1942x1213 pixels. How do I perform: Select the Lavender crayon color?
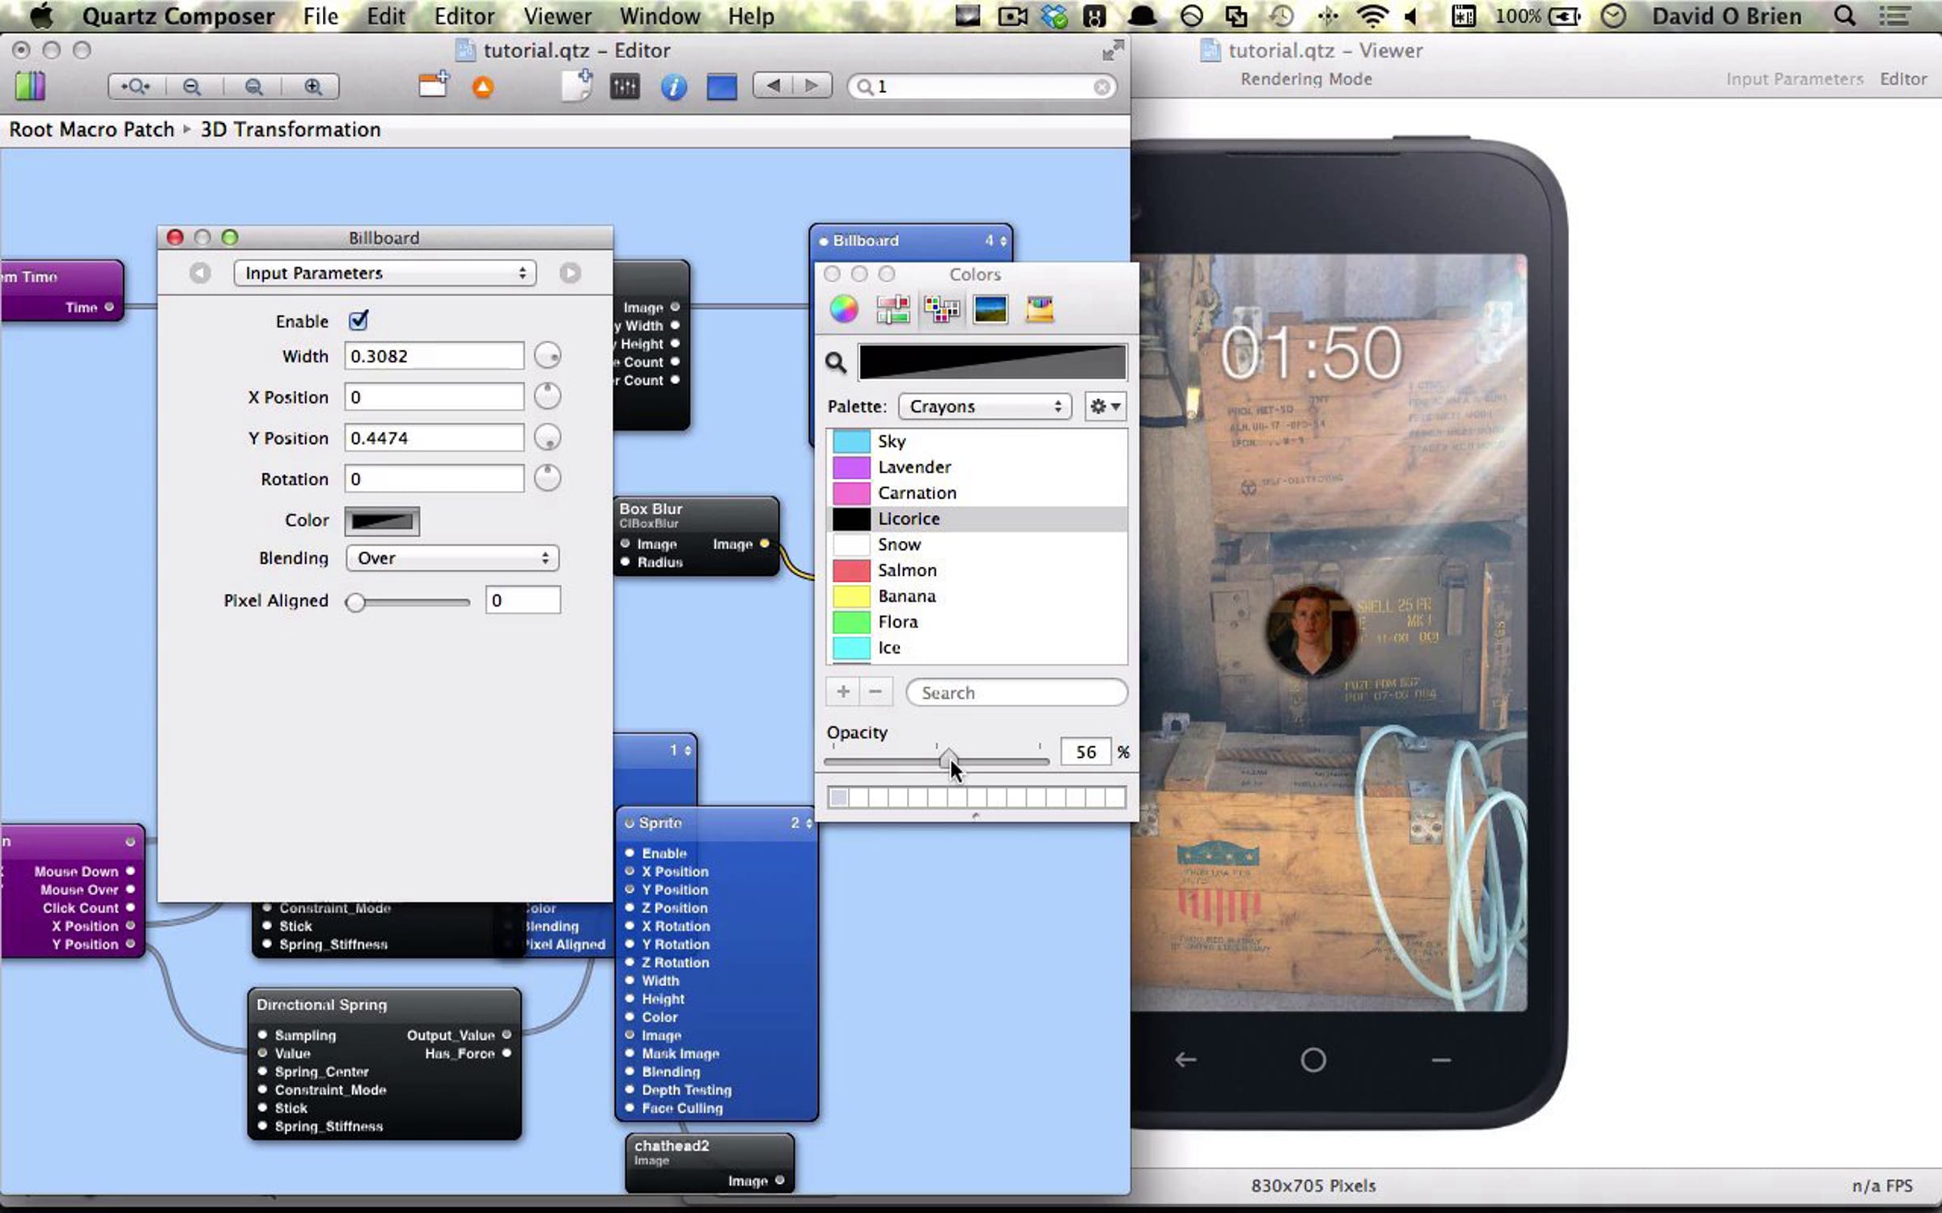click(977, 467)
